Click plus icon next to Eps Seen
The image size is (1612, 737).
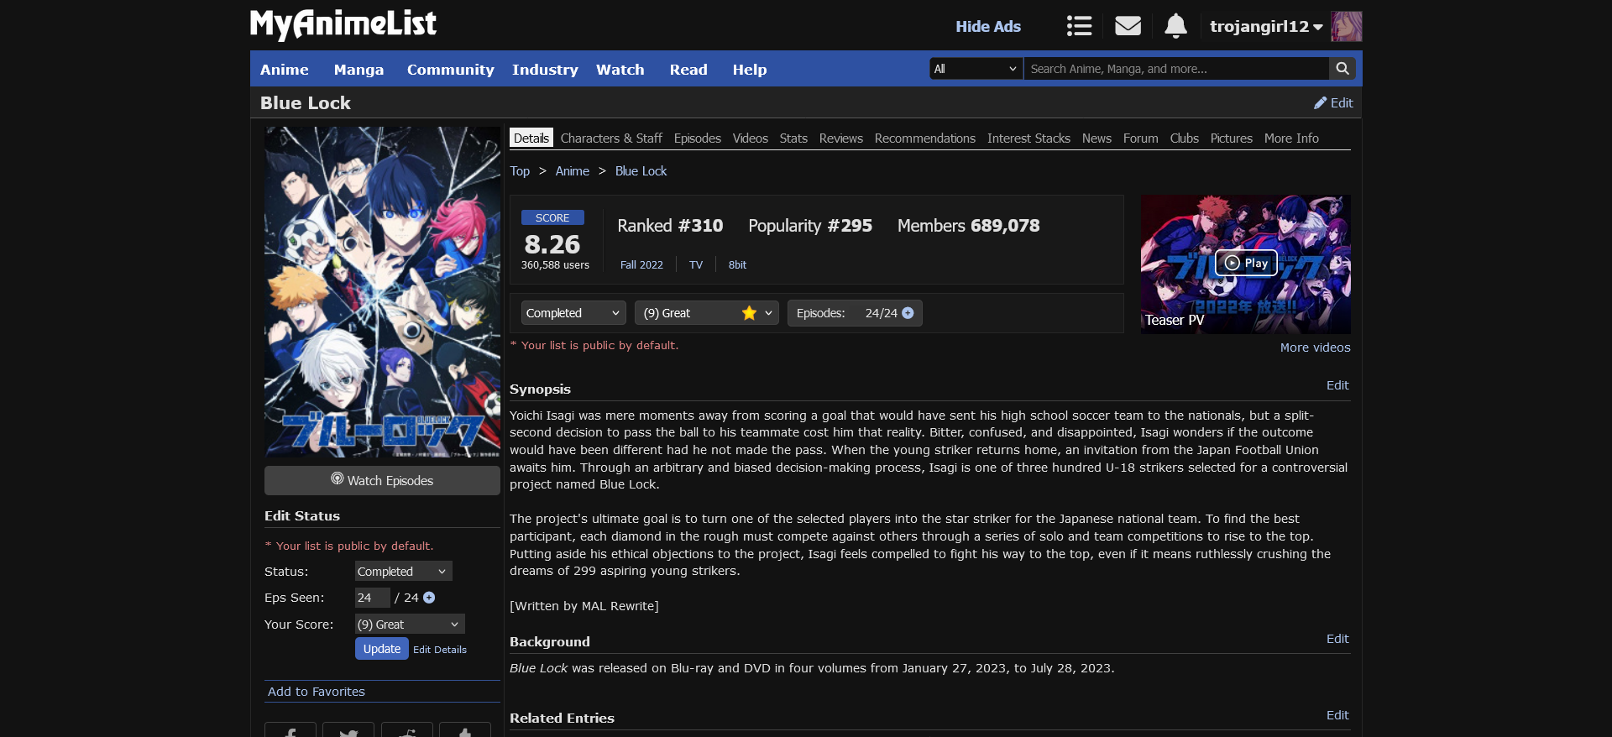point(429,598)
